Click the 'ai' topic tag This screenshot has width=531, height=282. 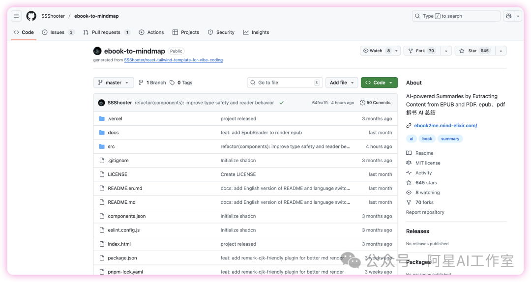[x=412, y=139]
